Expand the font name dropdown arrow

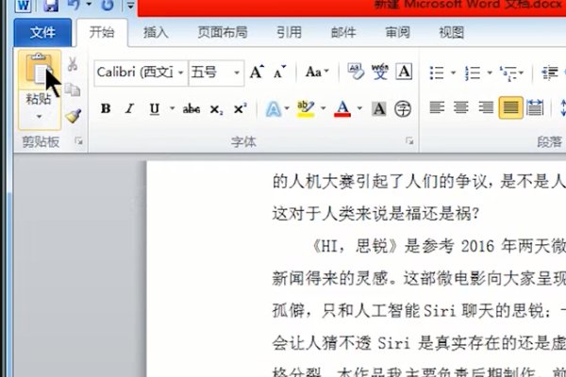(181, 73)
